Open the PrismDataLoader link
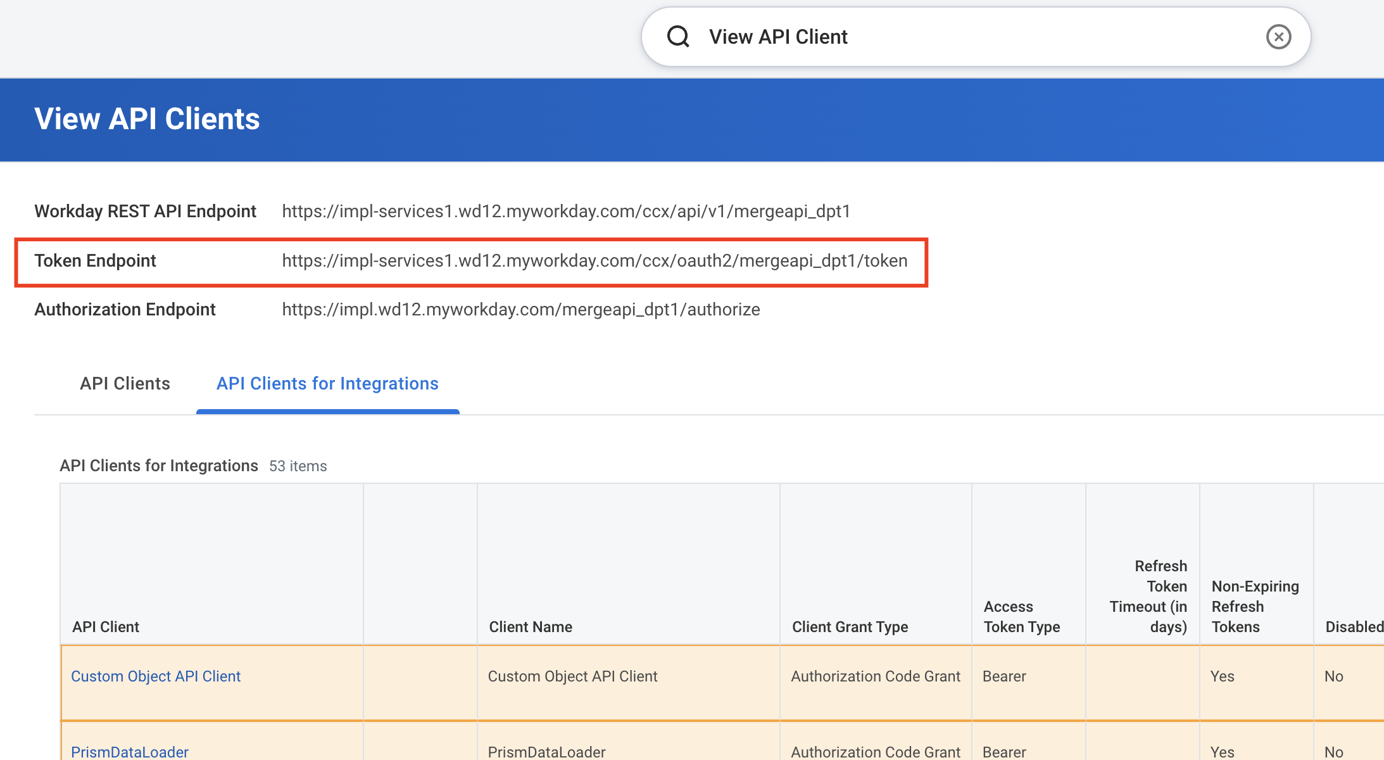1384x760 pixels. (x=130, y=752)
